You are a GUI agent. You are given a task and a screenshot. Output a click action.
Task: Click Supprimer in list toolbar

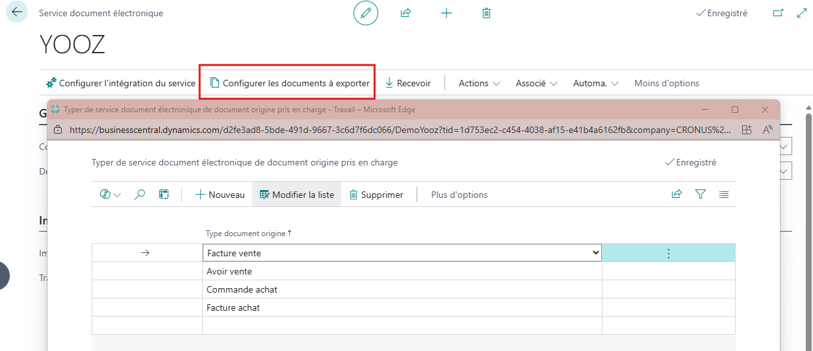click(376, 195)
